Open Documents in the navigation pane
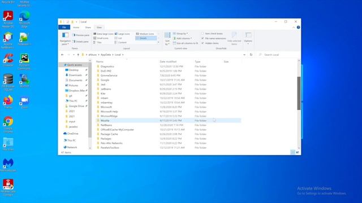362x203 pixels. (x=75, y=80)
